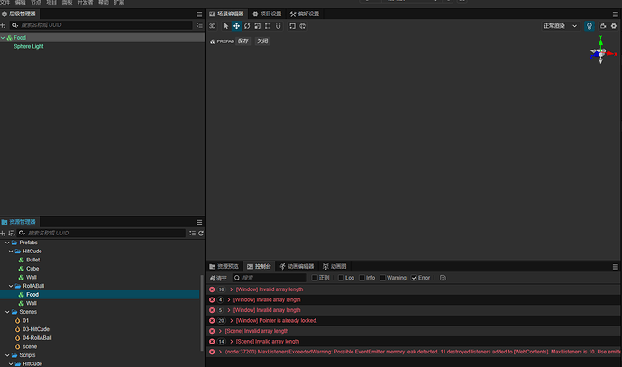
Task: Focus the assets search field
Action: pos(102,234)
